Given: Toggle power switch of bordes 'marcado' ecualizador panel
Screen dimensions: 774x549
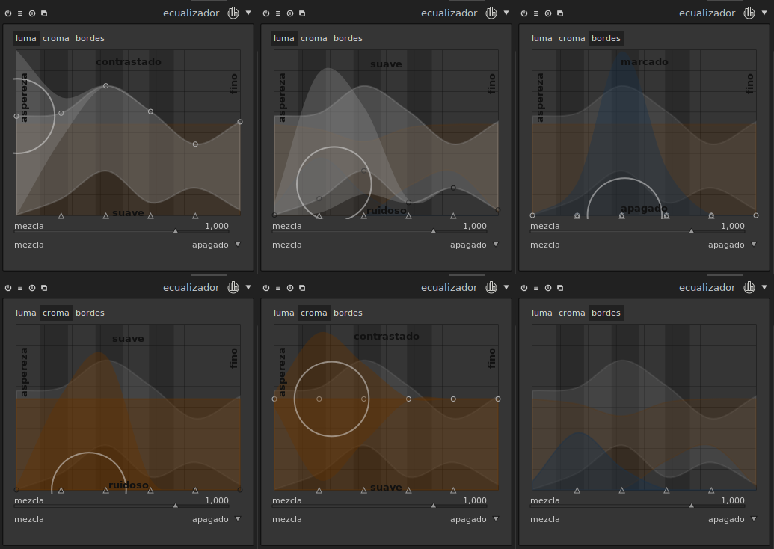Looking at the screenshot, I should tap(524, 13).
